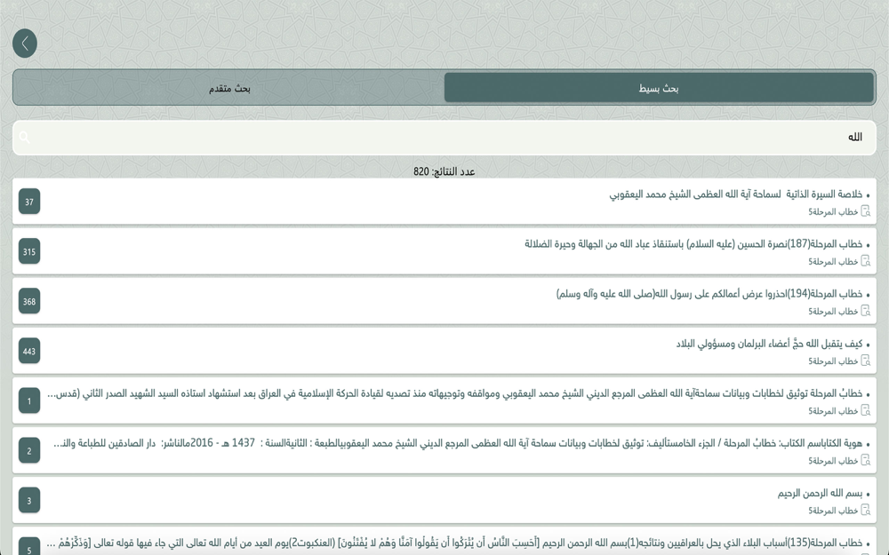The image size is (889, 555).
Task: Open page badge 1 result
Action: (29, 401)
